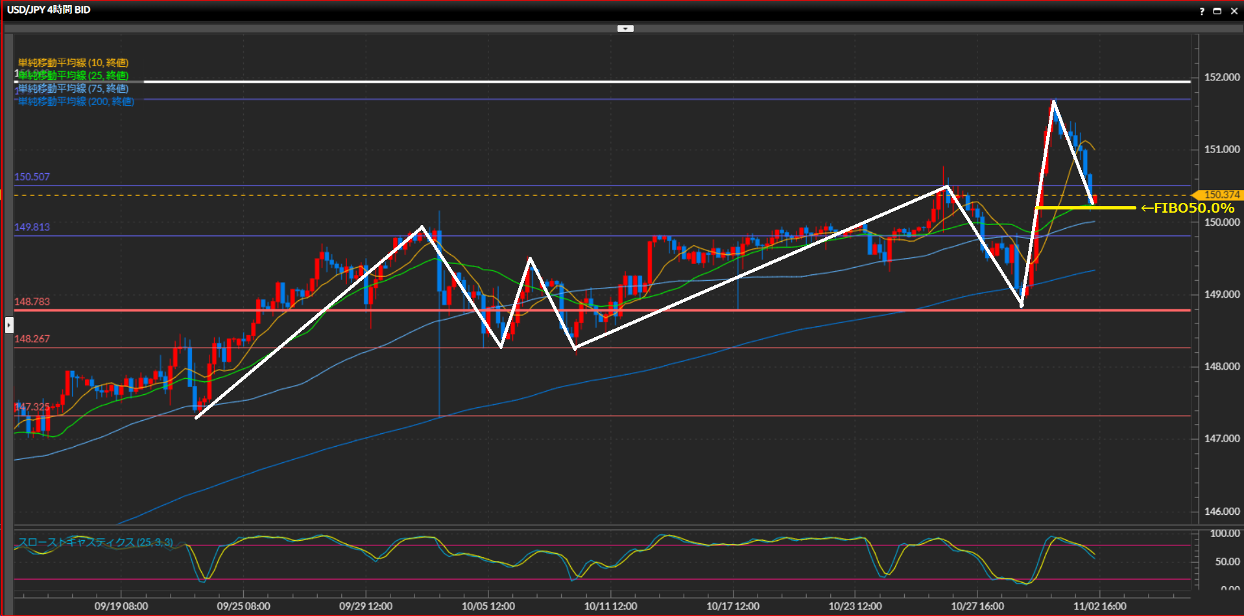
Task: Select the 単純移動平均線 (25, 終値) indicator label
Action: pos(73,76)
